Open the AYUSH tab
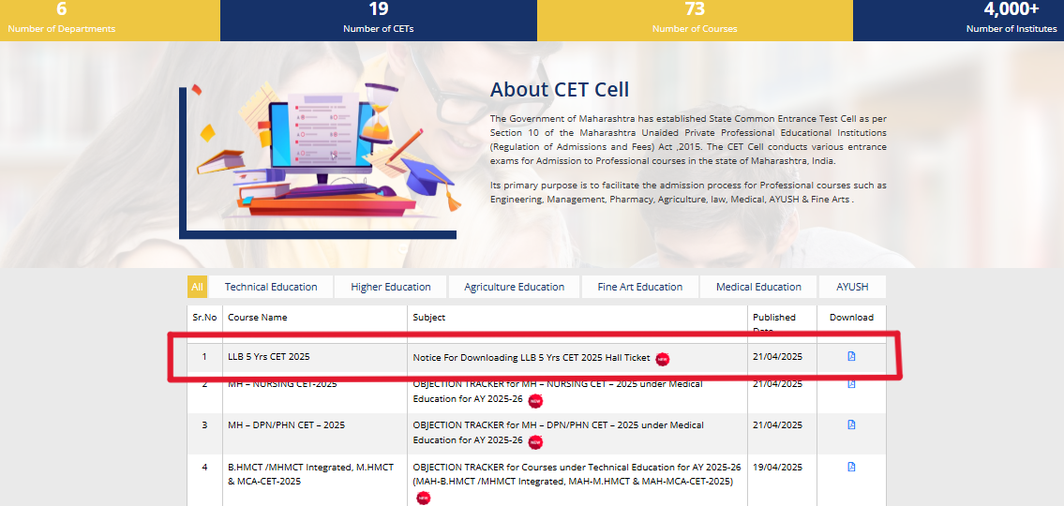The height and width of the screenshot is (506, 1064). coord(852,287)
